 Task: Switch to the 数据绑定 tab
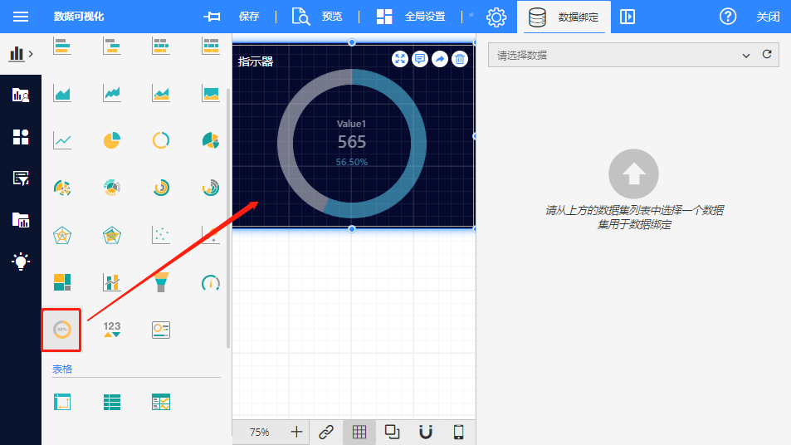[564, 17]
